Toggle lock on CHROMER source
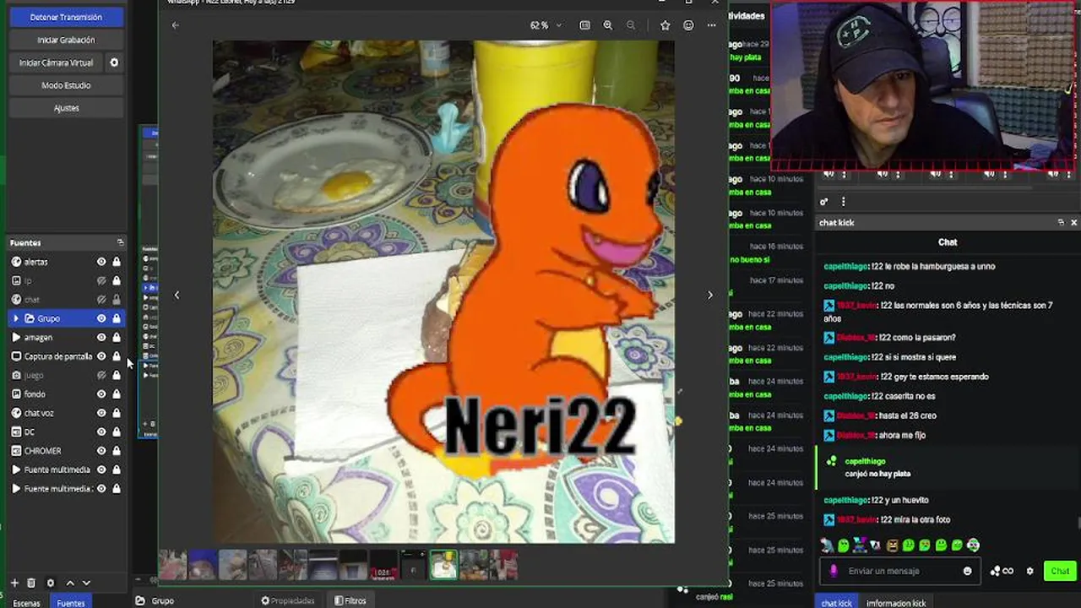This screenshot has height=608, width=1081. [117, 451]
